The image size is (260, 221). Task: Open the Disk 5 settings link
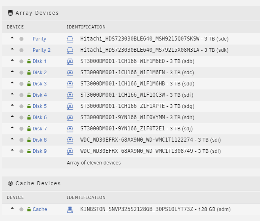40,106
